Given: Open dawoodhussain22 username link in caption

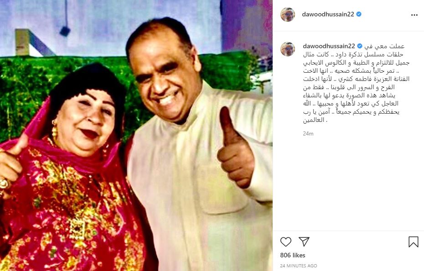Looking at the screenshot, I should (329, 46).
